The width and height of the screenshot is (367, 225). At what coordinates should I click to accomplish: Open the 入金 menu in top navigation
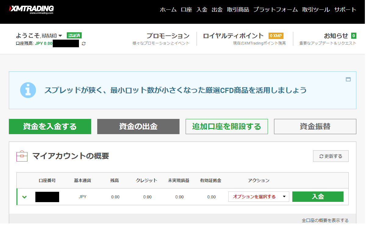pyautogui.click(x=202, y=9)
